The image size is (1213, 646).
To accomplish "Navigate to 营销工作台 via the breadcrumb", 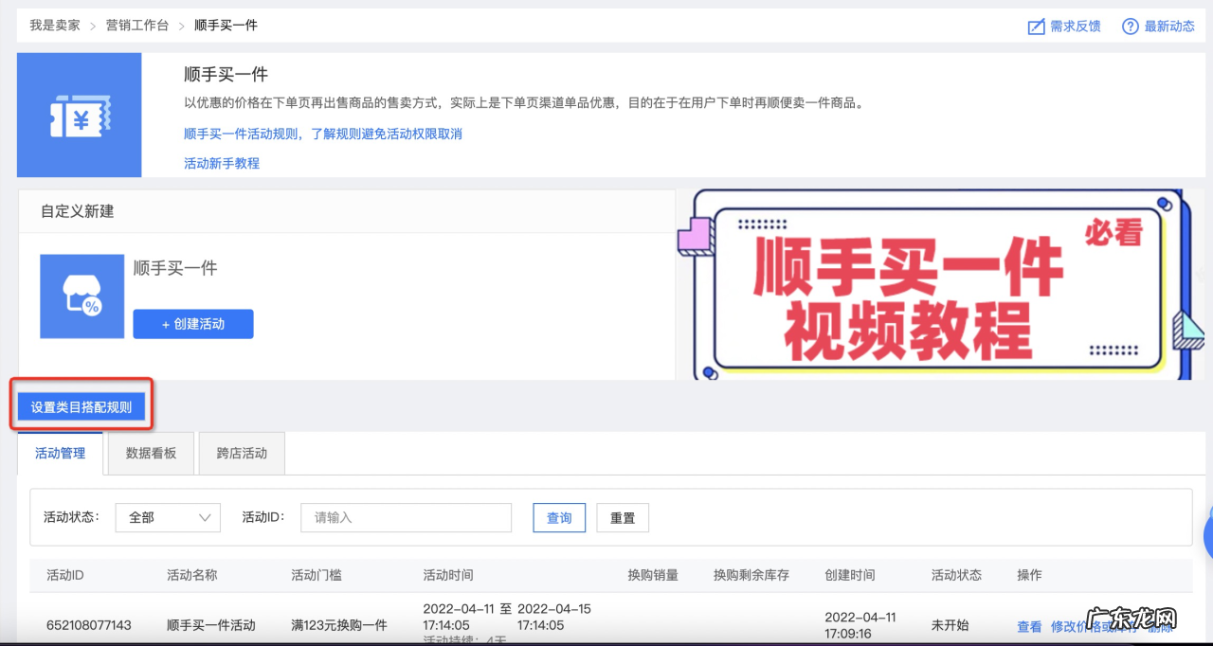I will (137, 27).
